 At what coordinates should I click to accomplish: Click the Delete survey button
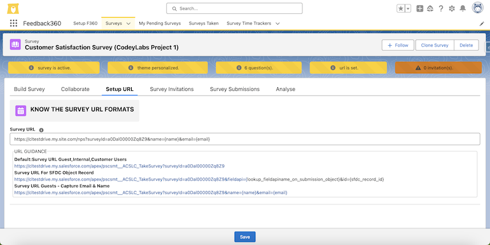coord(466,45)
